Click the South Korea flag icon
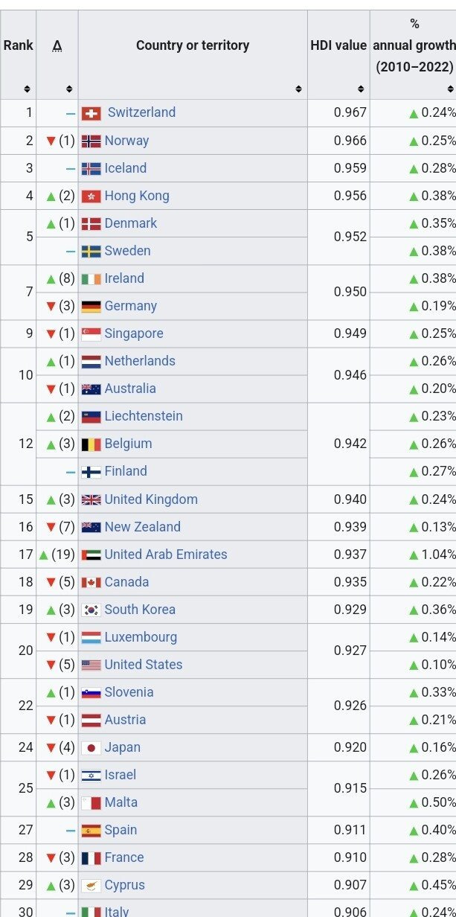 point(91,610)
